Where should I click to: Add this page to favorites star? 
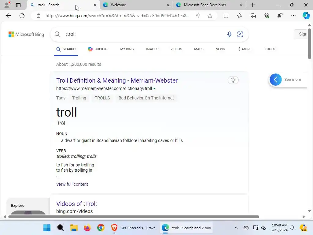(x=210, y=16)
